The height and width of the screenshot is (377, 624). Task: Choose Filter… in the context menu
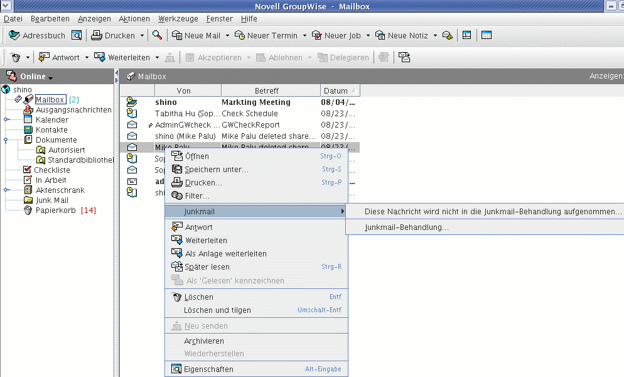(256, 195)
